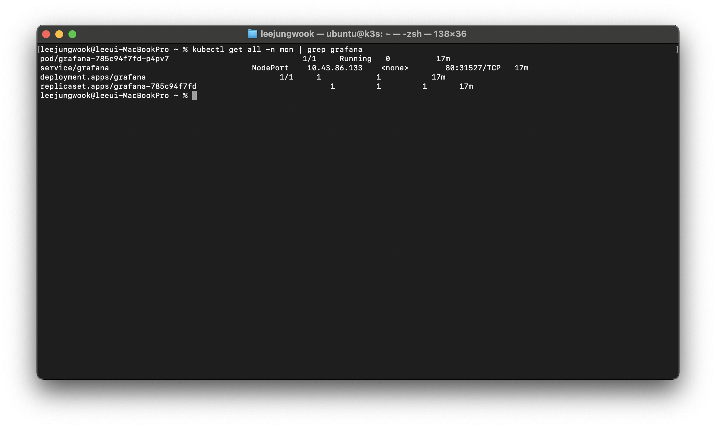Click the NodePort service type

[270, 68]
